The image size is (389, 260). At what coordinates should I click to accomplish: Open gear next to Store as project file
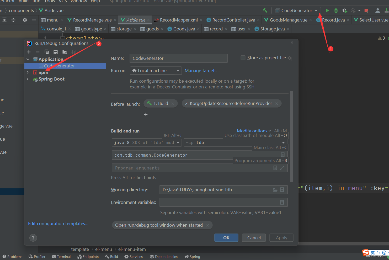point(290,58)
